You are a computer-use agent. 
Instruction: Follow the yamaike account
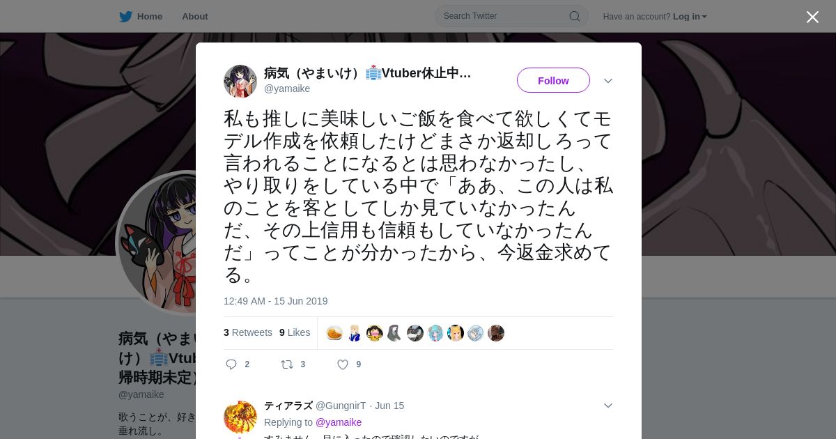point(553,80)
